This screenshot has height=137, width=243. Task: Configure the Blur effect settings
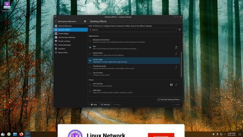[176, 47]
